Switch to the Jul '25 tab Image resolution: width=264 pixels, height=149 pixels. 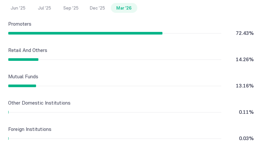(x=44, y=8)
